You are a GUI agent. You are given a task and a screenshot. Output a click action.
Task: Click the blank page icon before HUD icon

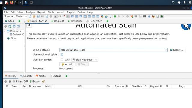pos(157,16)
